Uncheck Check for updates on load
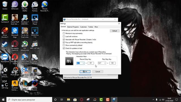The width and height of the screenshot is (181, 102). click(64, 48)
